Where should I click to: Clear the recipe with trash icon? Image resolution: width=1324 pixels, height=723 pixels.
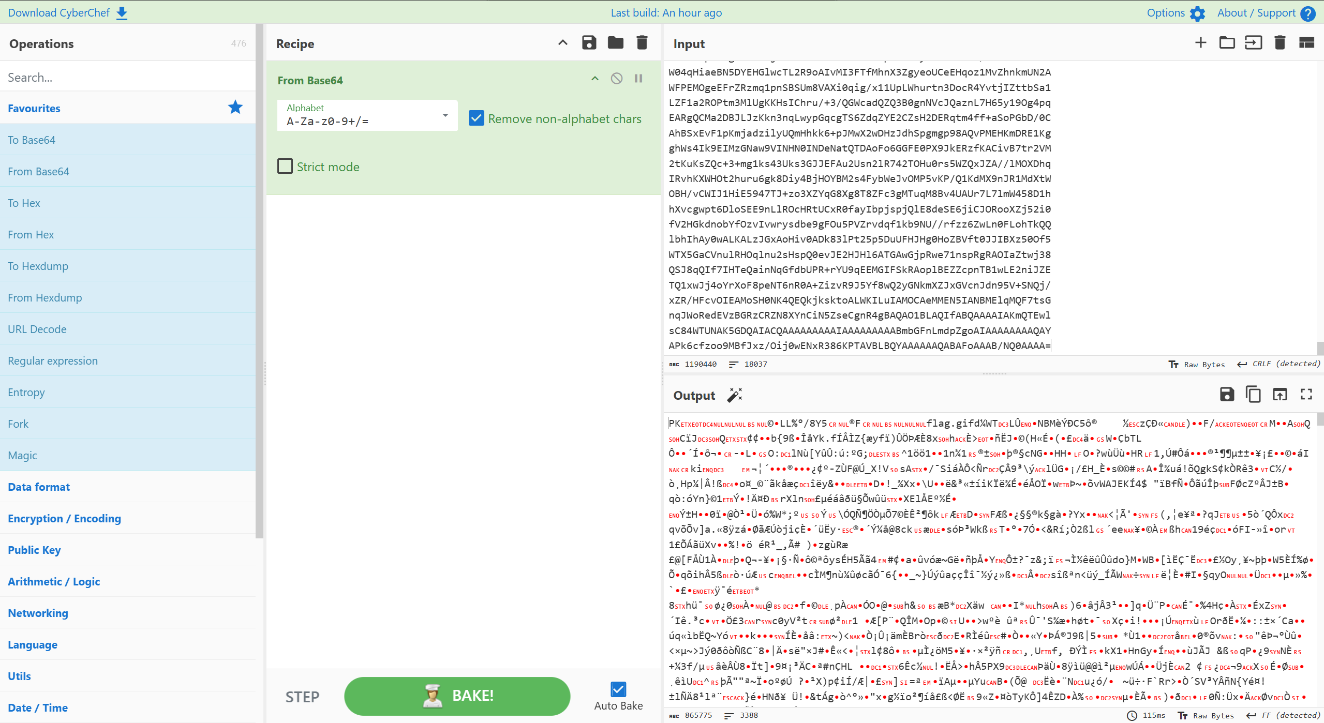642,43
